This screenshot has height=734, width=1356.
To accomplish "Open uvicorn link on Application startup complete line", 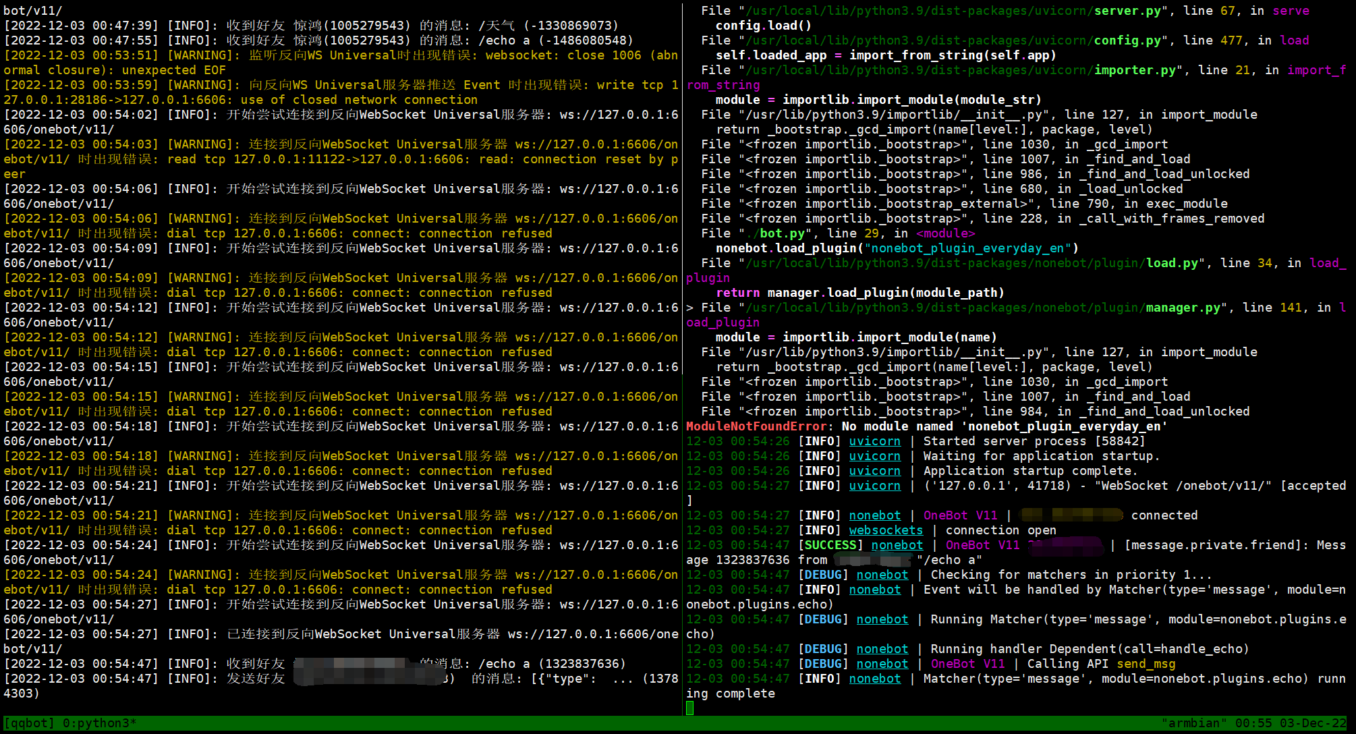I will (875, 471).
